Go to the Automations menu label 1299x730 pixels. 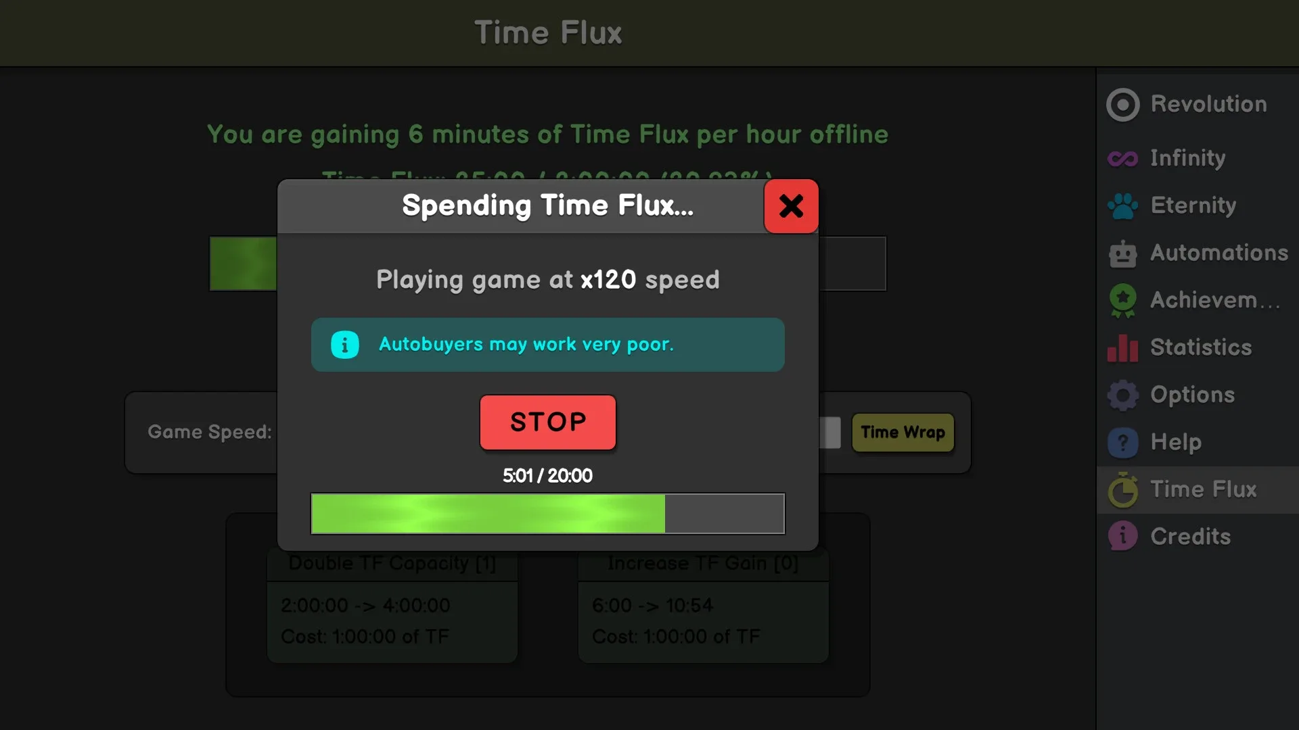1219,253
